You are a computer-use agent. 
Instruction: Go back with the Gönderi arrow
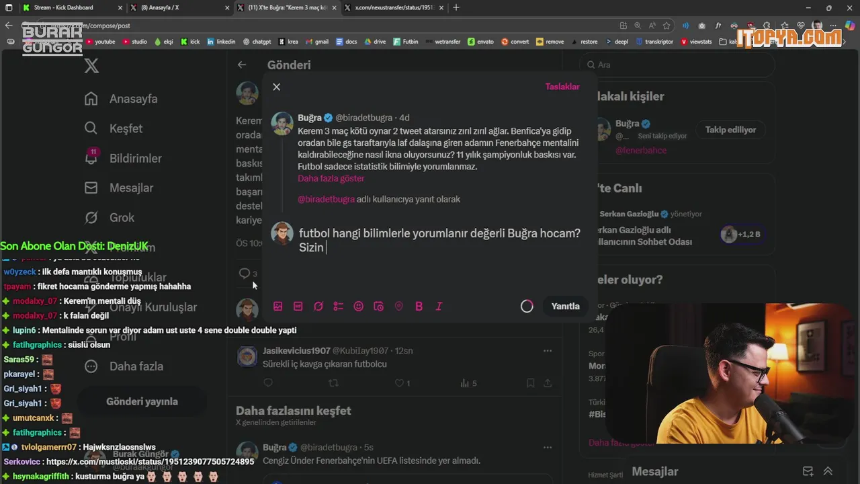click(242, 65)
